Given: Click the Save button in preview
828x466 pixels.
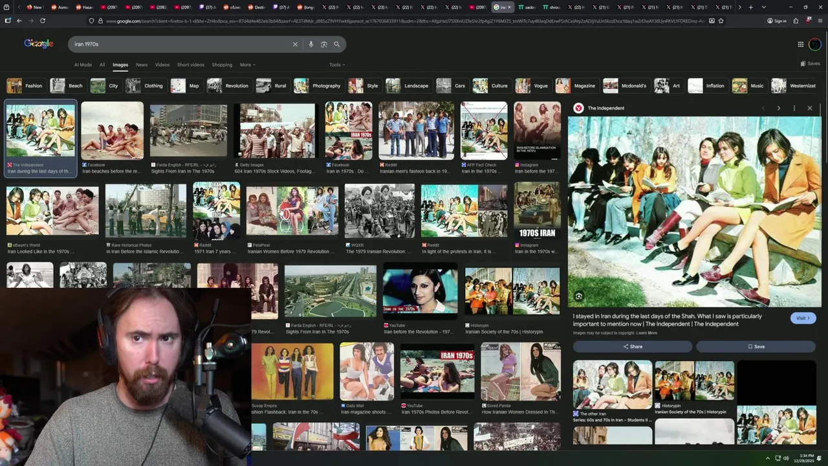Looking at the screenshot, I should click(756, 346).
